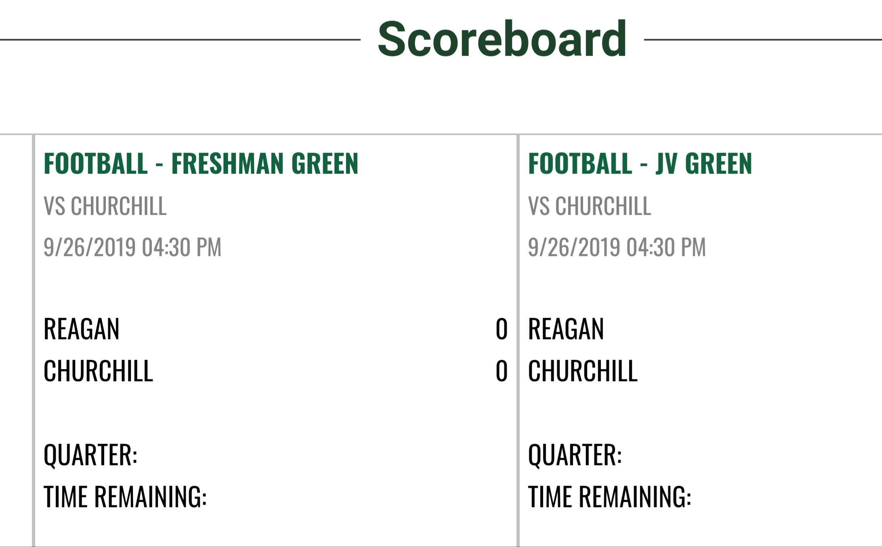The width and height of the screenshot is (882, 547).
Task: Click REAGAN team name in JV Green card
Action: pyautogui.click(x=566, y=329)
